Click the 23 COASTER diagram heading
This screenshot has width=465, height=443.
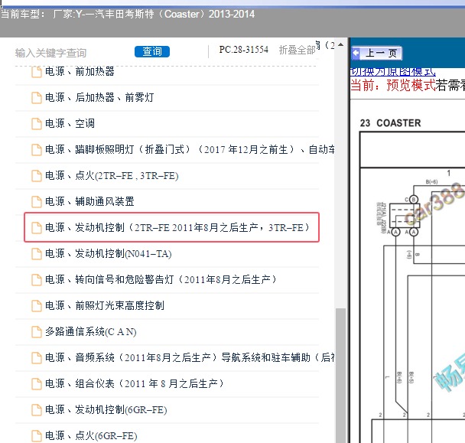coord(390,123)
